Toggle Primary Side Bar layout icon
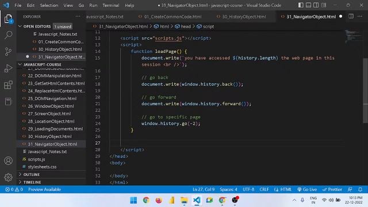This screenshot has height=207, width=368. 301,5
